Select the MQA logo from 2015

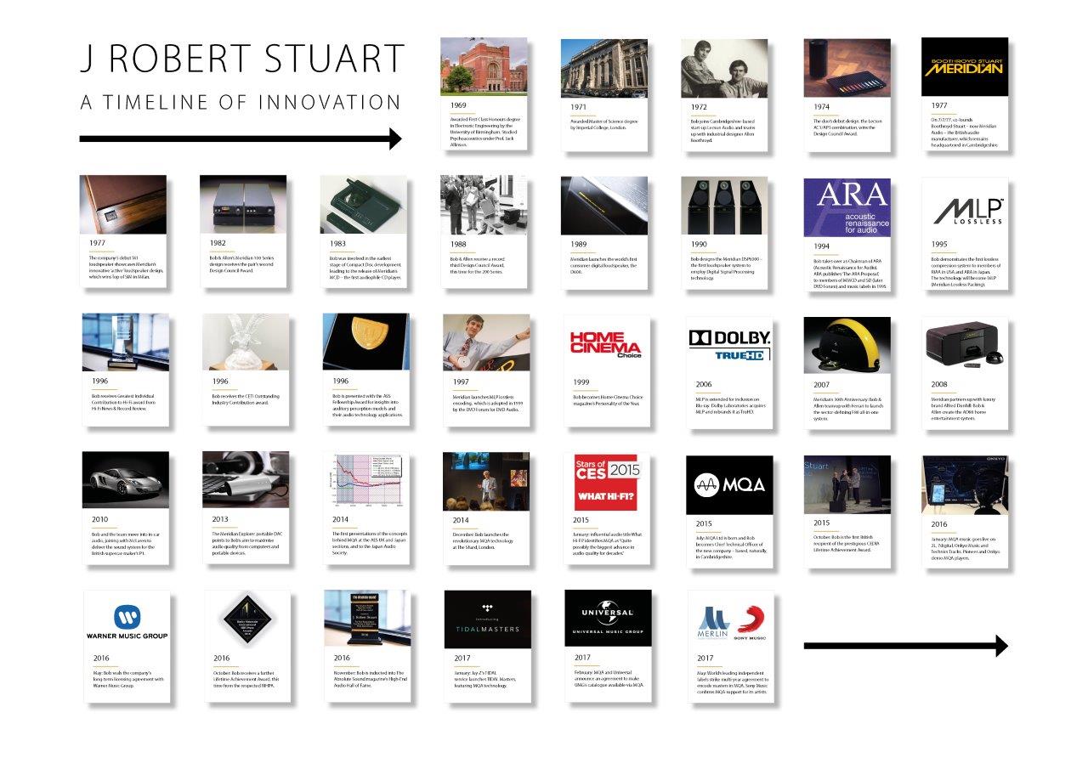729,484
